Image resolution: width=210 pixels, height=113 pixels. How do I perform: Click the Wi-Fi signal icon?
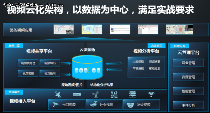(151, 94)
